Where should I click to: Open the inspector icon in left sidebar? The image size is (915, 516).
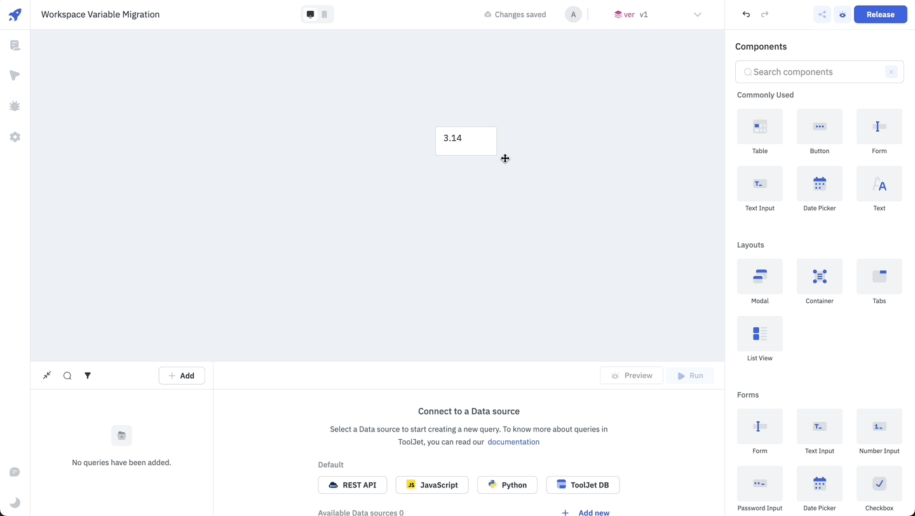tap(15, 76)
